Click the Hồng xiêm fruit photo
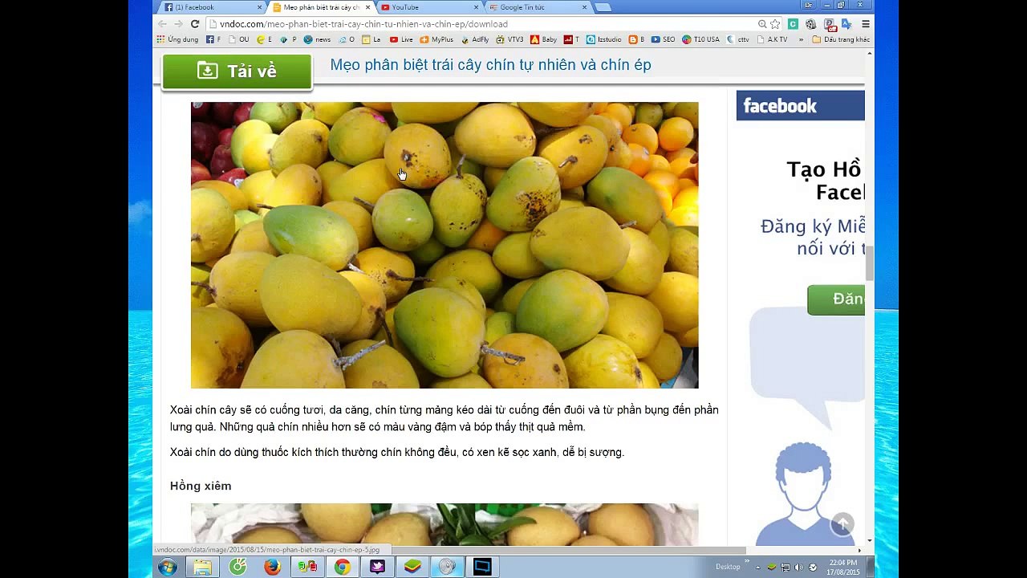Image resolution: width=1027 pixels, height=578 pixels. click(x=444, y=524)
